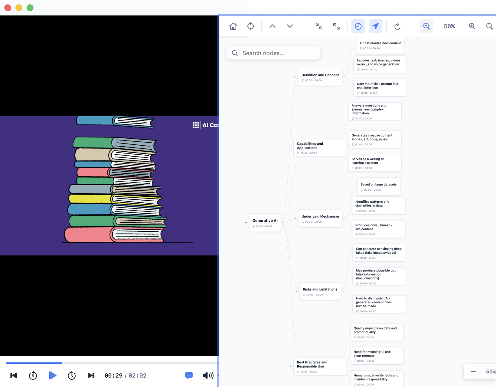496x387 pixels.
Task: Skip forward 5 seconds
Action: tap(72, 376)
